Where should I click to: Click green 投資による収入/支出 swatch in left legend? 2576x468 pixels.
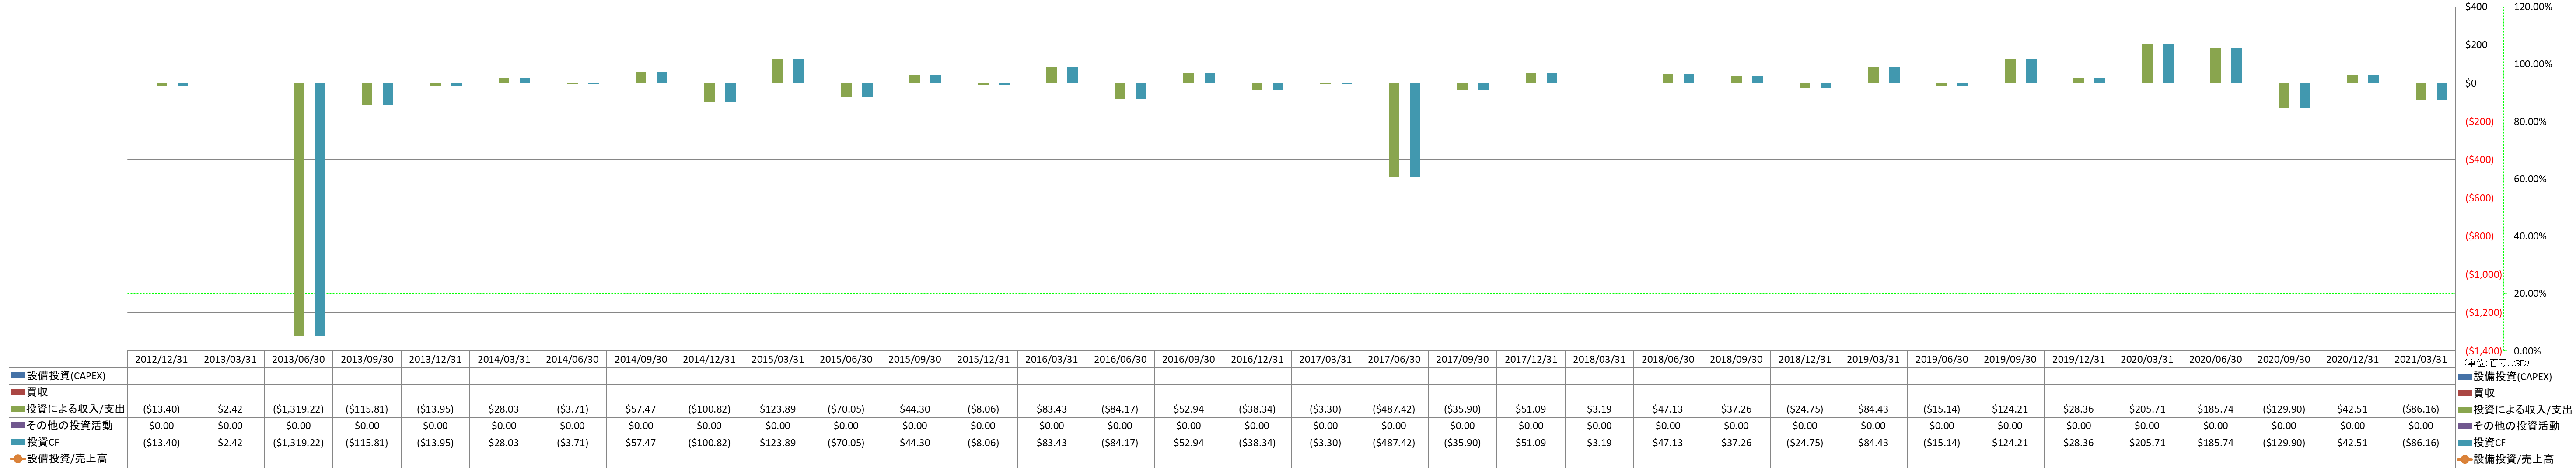coord(18,409)
